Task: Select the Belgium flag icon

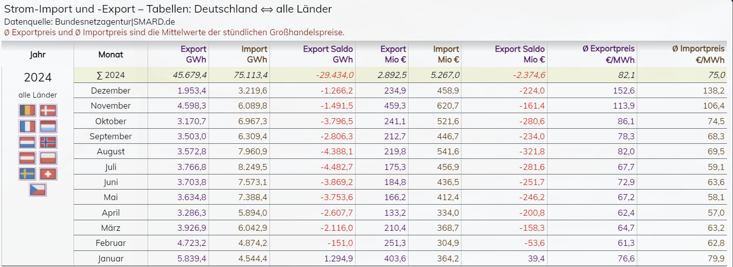Action: pyautogui.click(x=27, y=110)
